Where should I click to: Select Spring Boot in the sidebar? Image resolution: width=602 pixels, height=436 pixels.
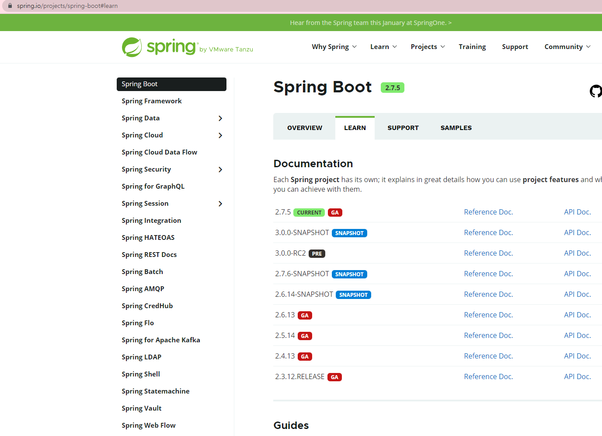(x=171, y=84)
